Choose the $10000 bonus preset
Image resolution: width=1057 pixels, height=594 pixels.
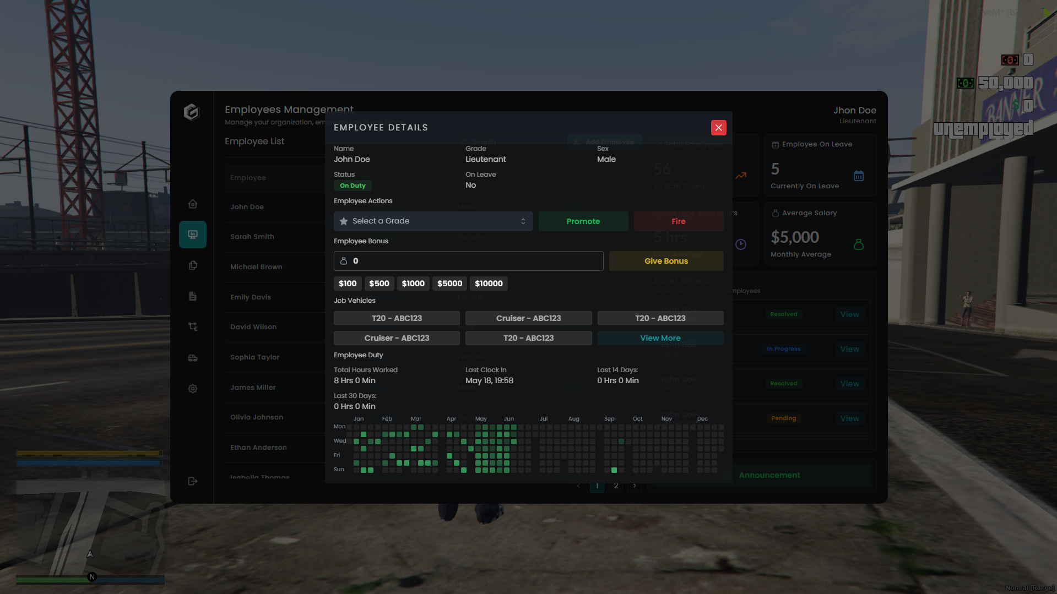[489, 284]
